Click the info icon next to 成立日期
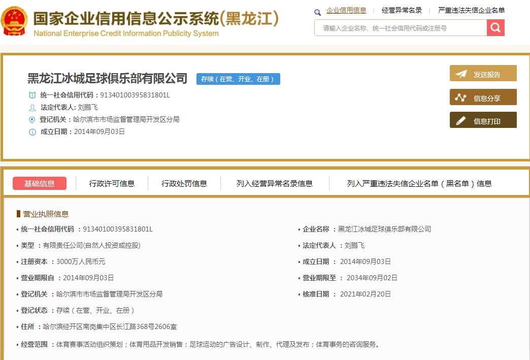Viewport: 530px width, 360px height. coord(32,132)
